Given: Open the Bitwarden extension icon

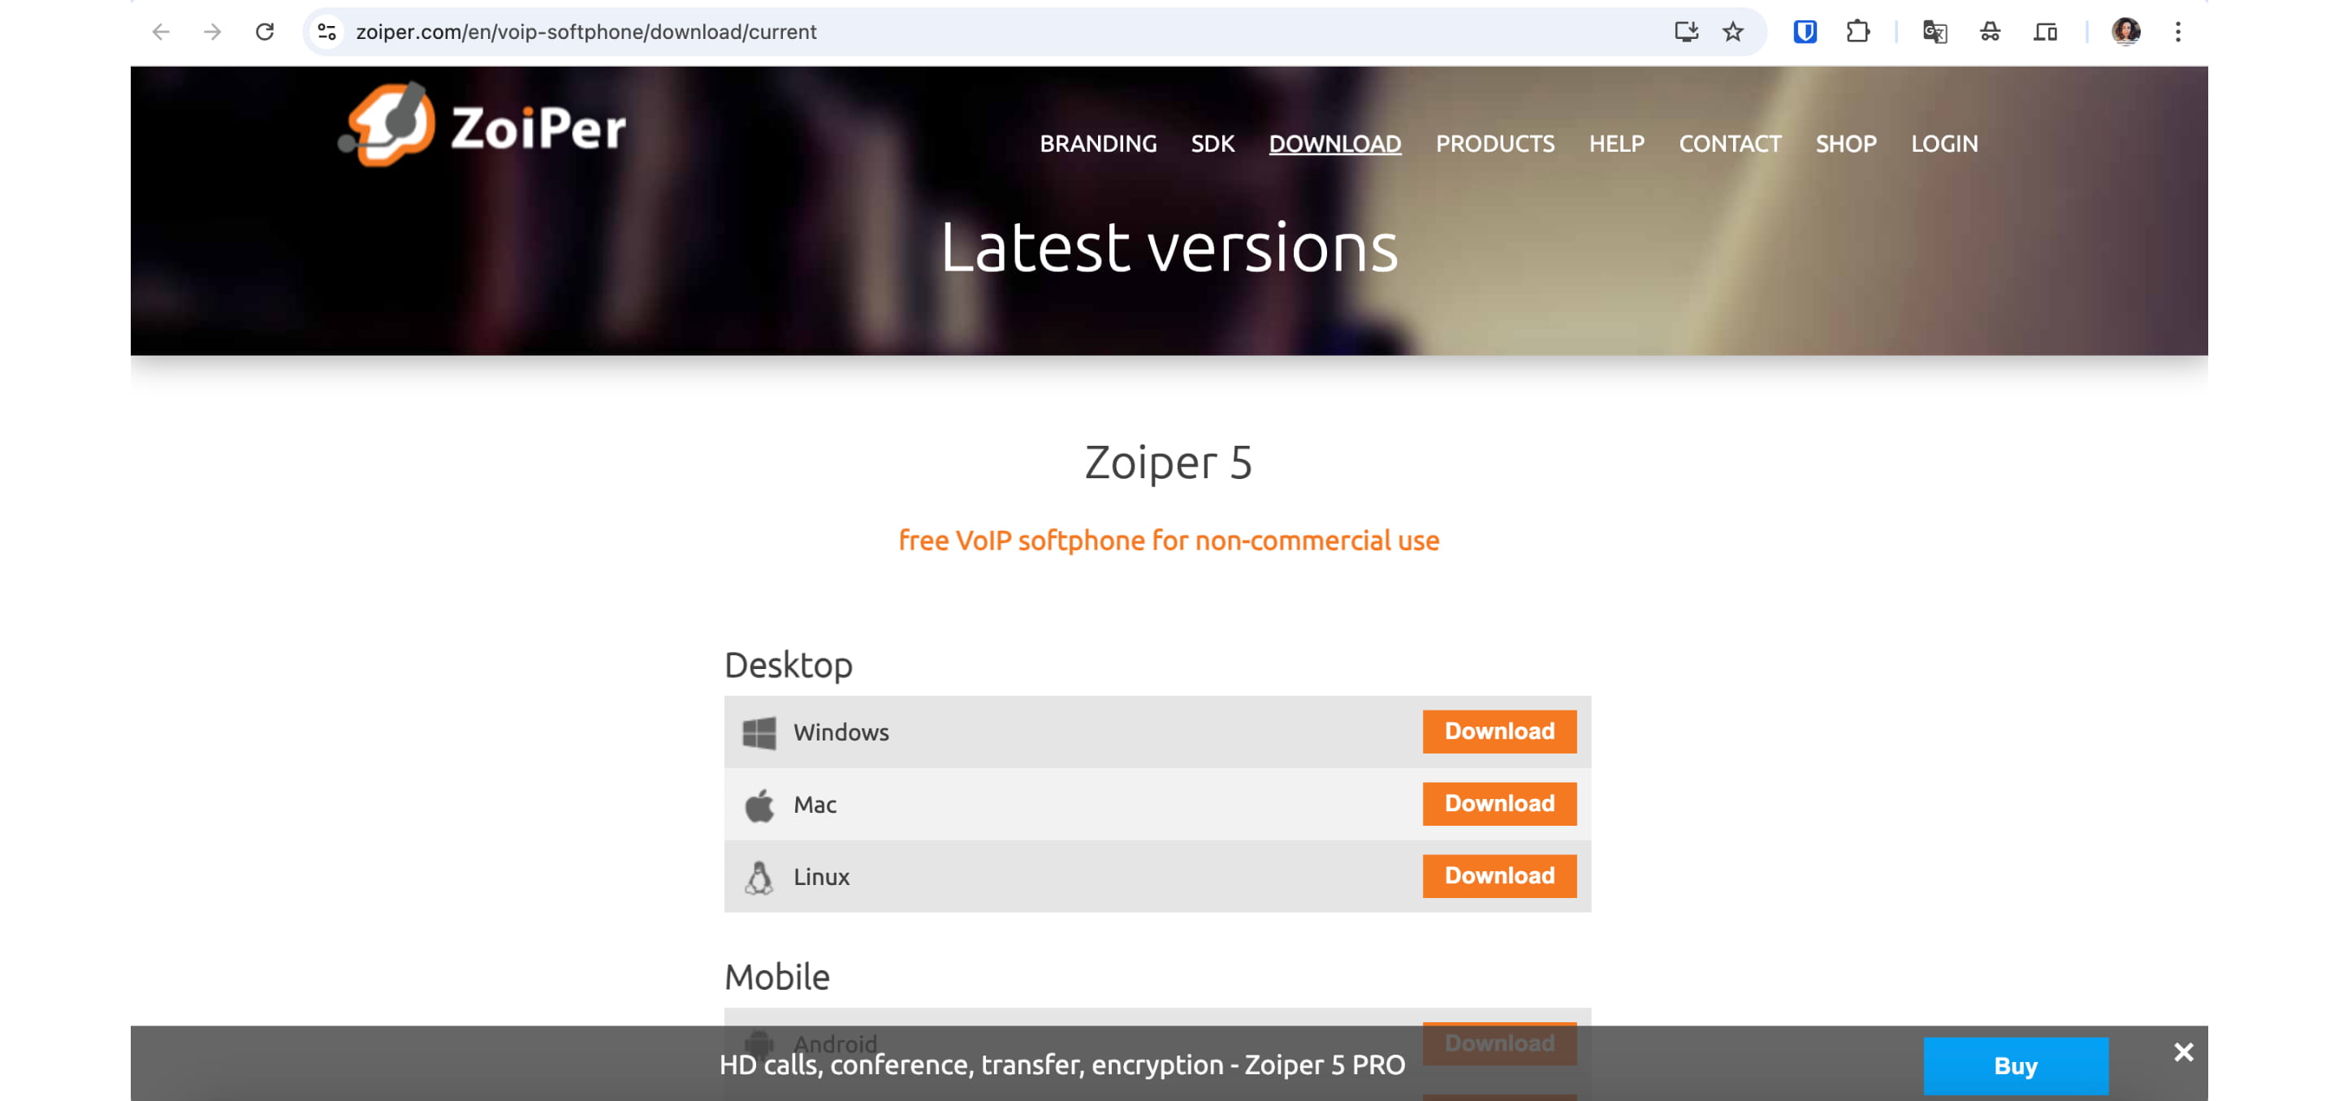Looking at the screenshot, I should point(1805,32).
